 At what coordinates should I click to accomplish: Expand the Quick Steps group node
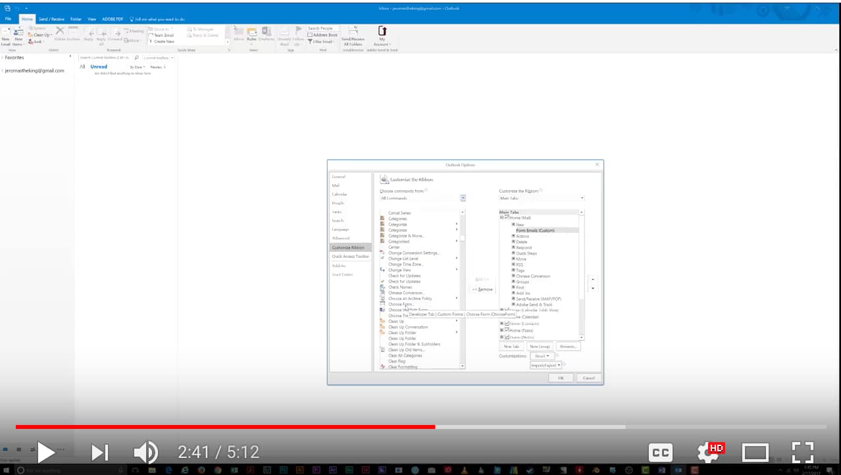click(513, 253)
